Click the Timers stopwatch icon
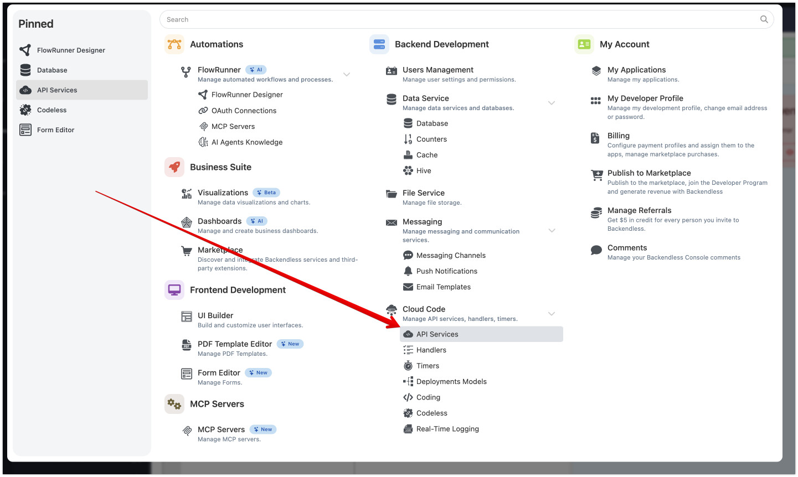This screenshot has width=798, height=477. tap(408, 366)
